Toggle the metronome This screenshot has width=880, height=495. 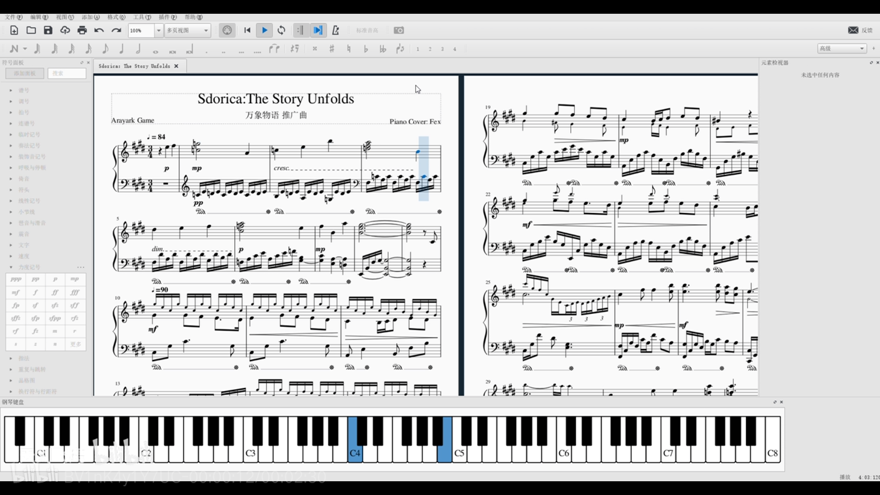pos(335,30)
